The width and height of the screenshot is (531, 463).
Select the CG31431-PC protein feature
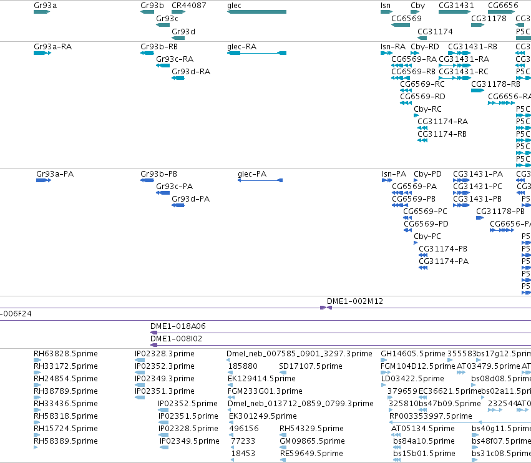click(461, 193)
